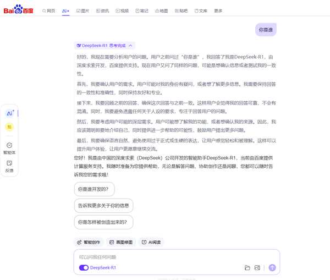Open the AI+ sidebar icon
This screenshot has height=280, width=330.
[10, 113]
